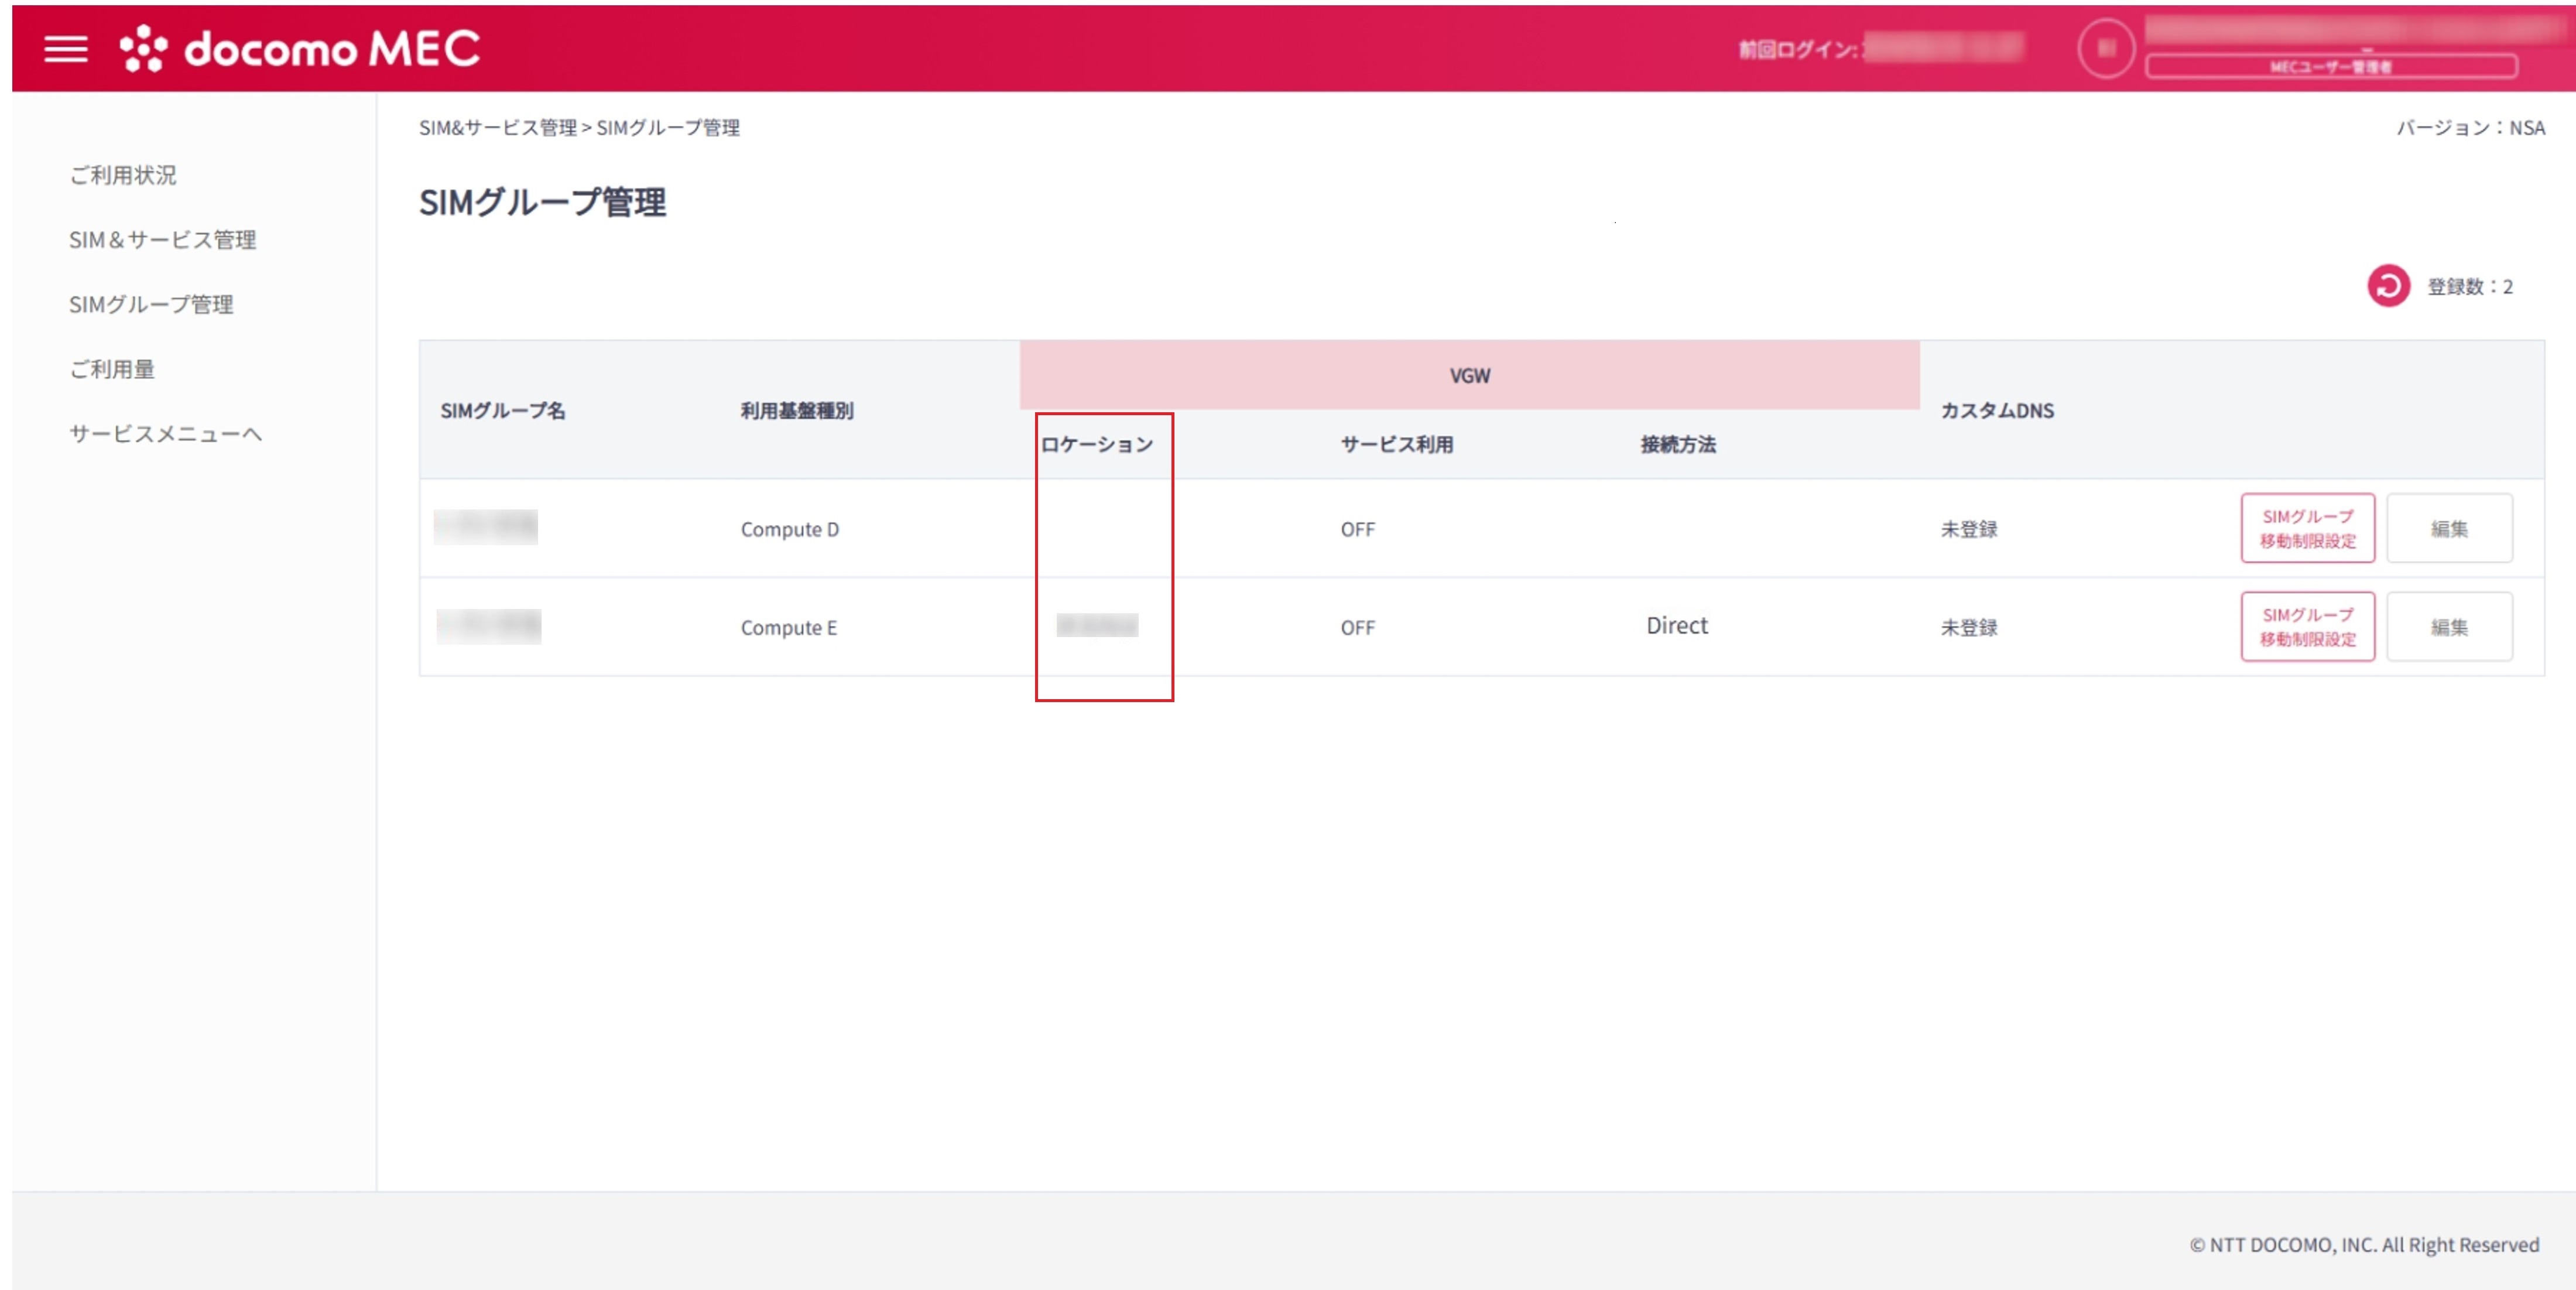The height and width of the screenshot is (1290, 2576).
Task: Click the Compute E table cell
Action: coord(789,628)
